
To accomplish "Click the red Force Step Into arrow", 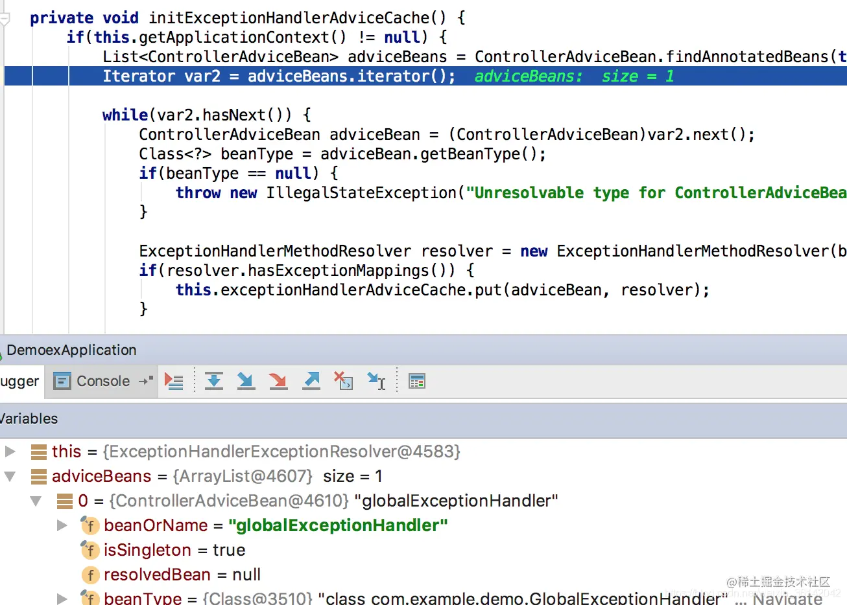I will pyautogui.click(x=278, y=381).
